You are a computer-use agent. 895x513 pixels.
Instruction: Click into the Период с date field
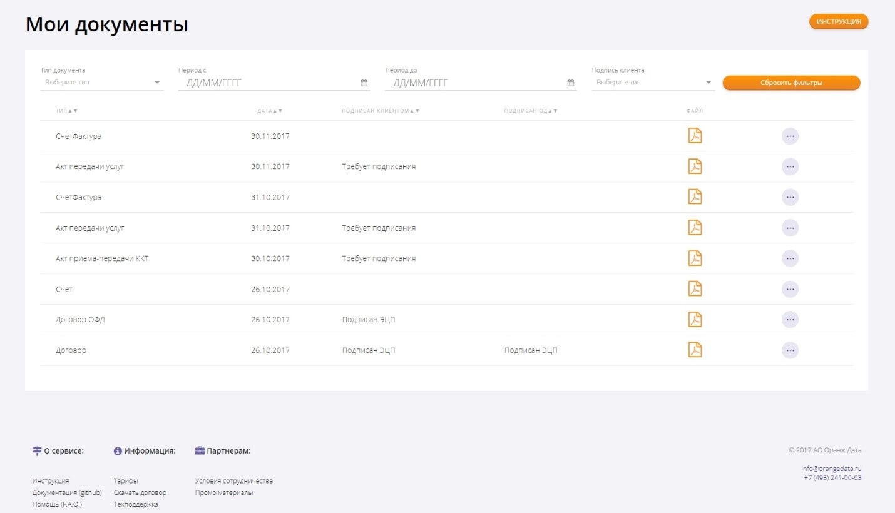269,83
